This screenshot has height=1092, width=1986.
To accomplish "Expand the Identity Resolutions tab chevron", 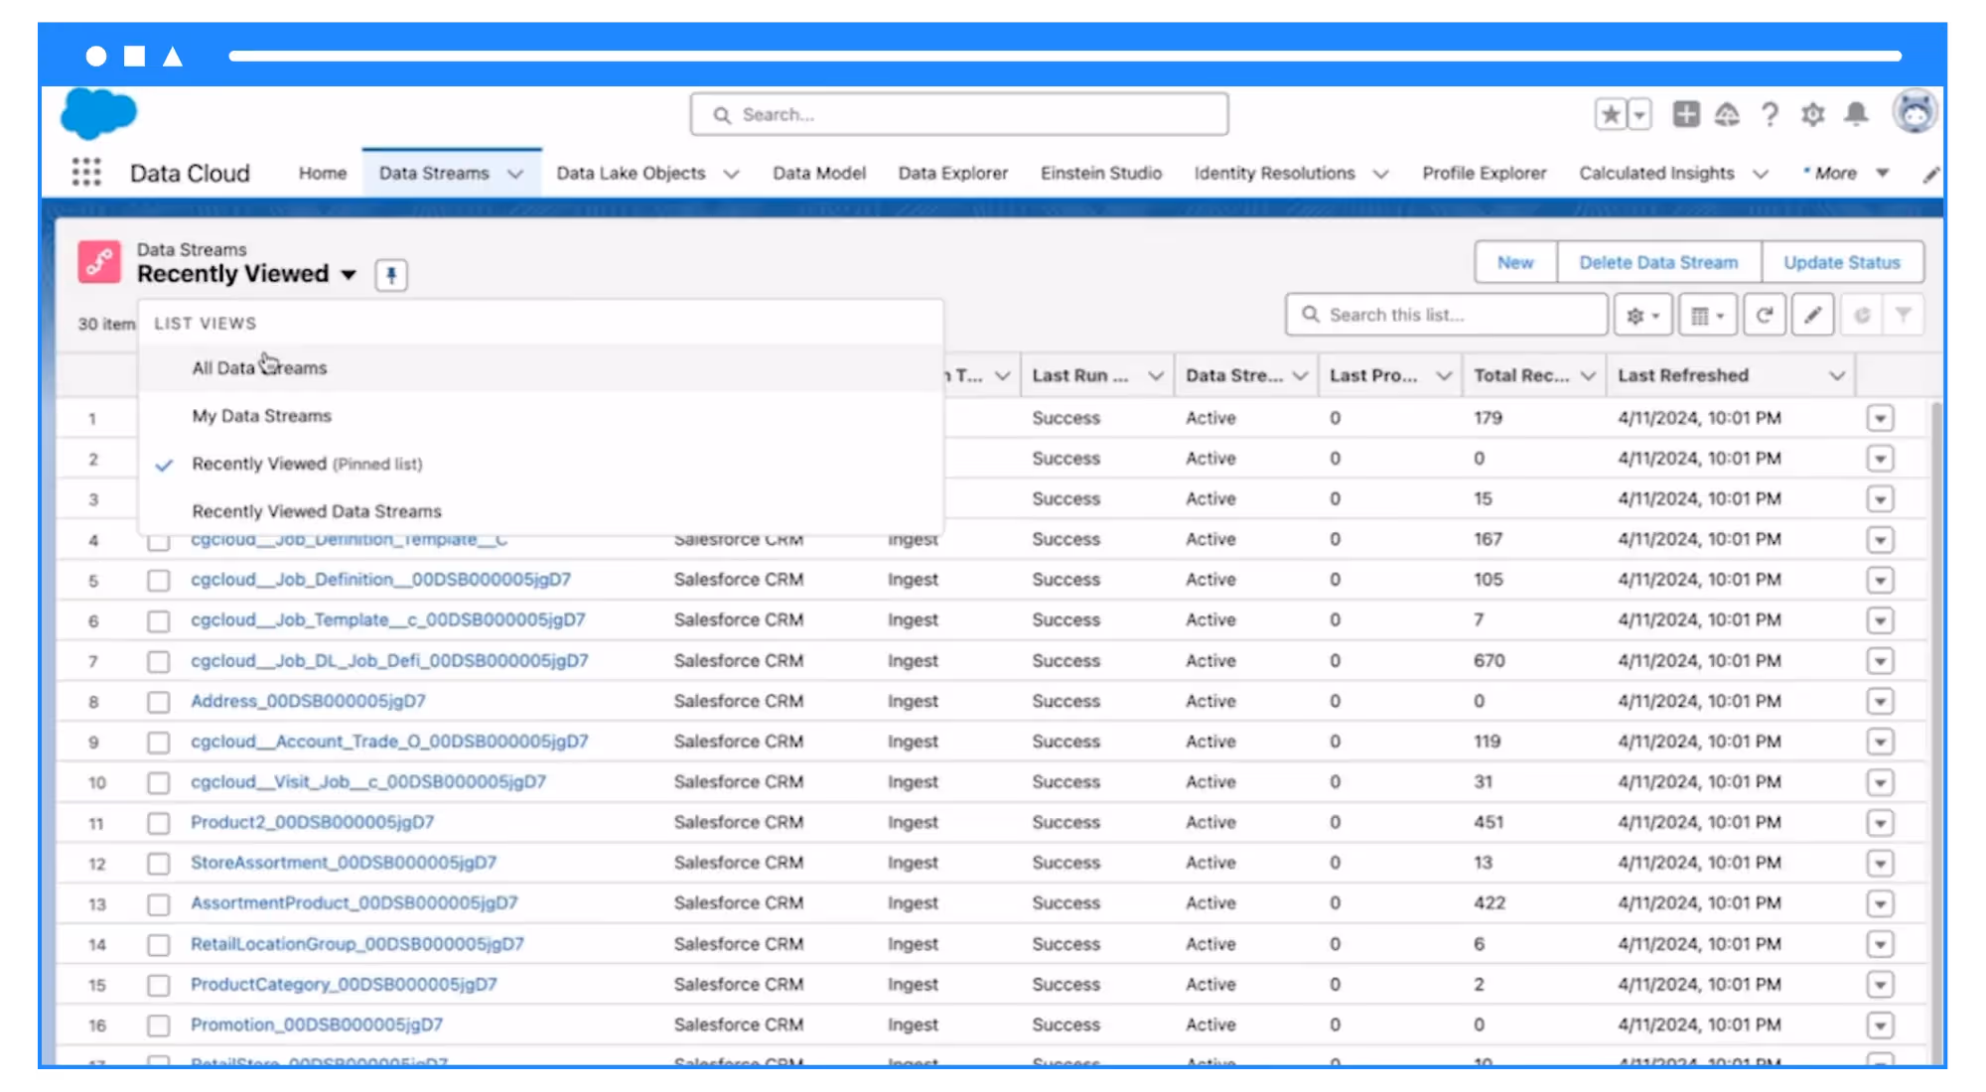I will pyautogui.click(x=1381, y=174).
